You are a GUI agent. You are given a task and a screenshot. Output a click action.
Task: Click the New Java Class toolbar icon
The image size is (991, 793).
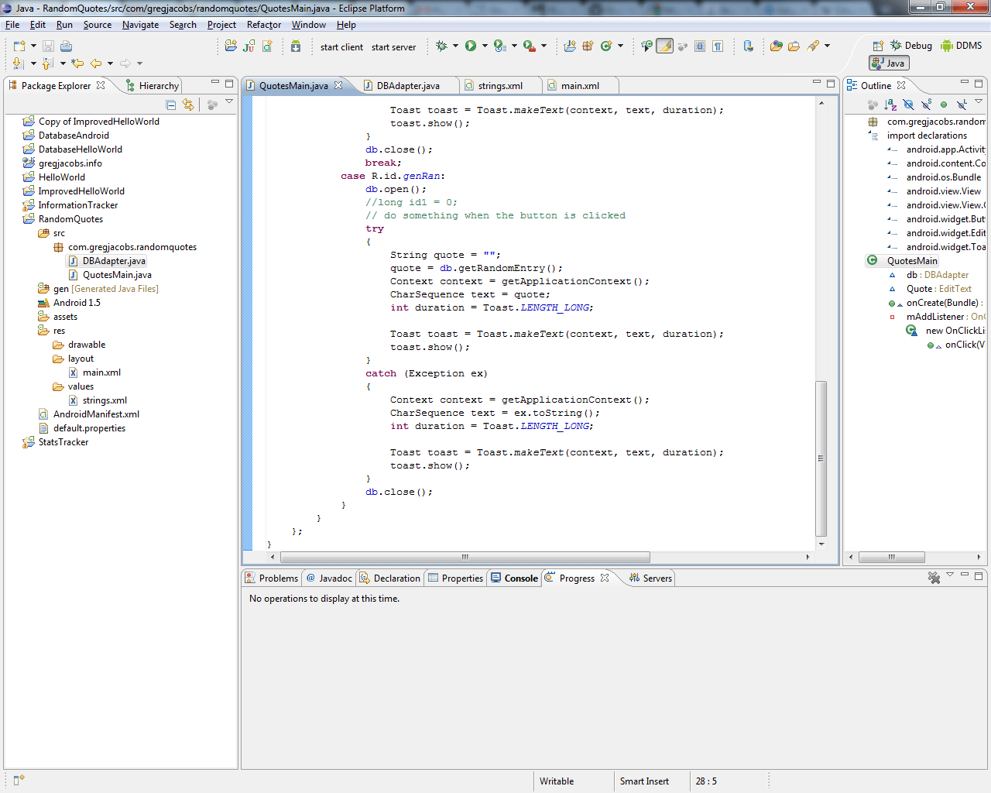tap(266, 46)
